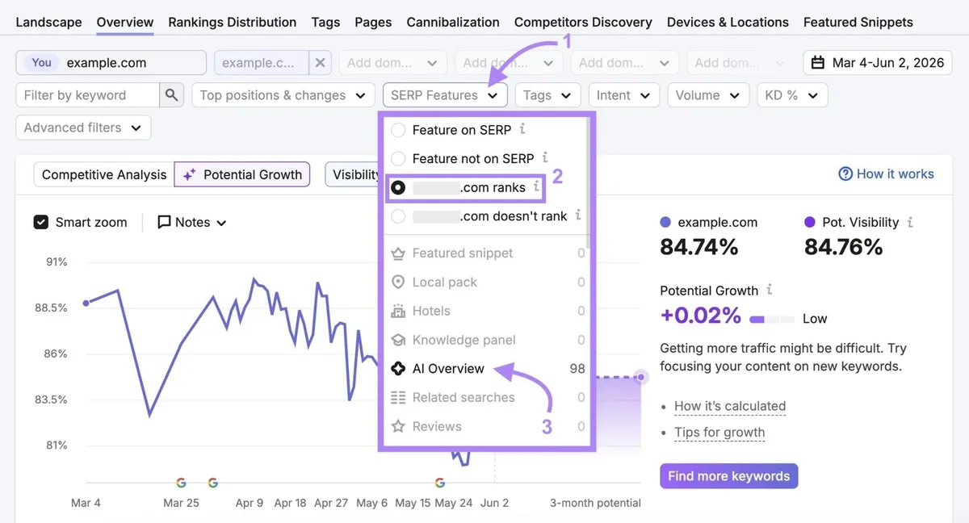Click info icon next to Feature on SERP

522,129
